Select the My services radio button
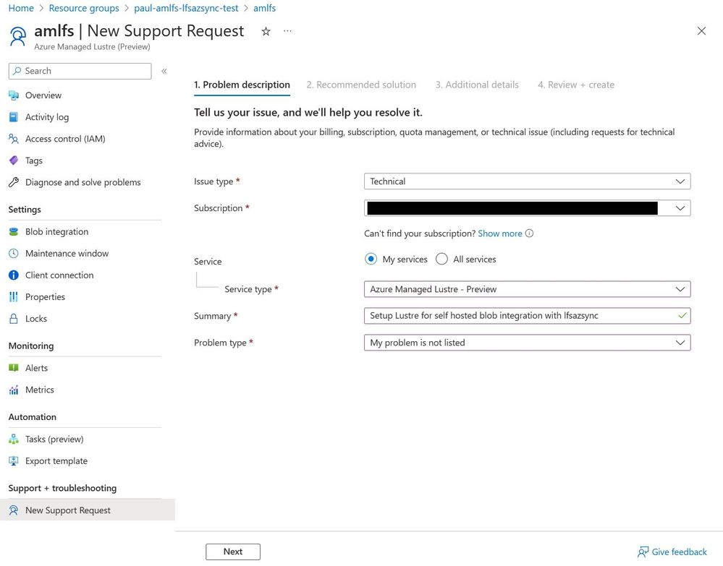 (x=371, y=259)
